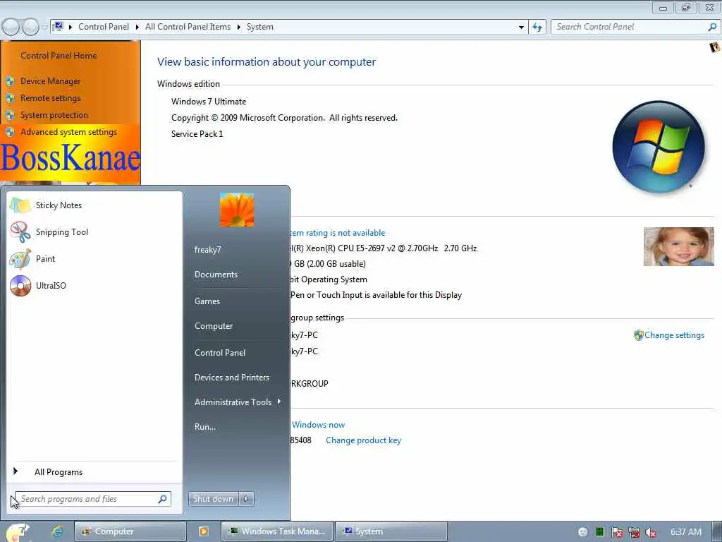Open Internet Explorer from taskbar
Image resolution: width=722 pixels, height=542 pixels.
(57, 531)
